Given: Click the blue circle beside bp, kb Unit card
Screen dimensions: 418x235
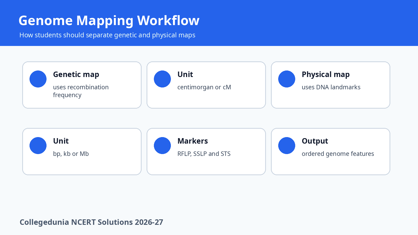Looking at the screenshot, I should (x=38, y=145).
